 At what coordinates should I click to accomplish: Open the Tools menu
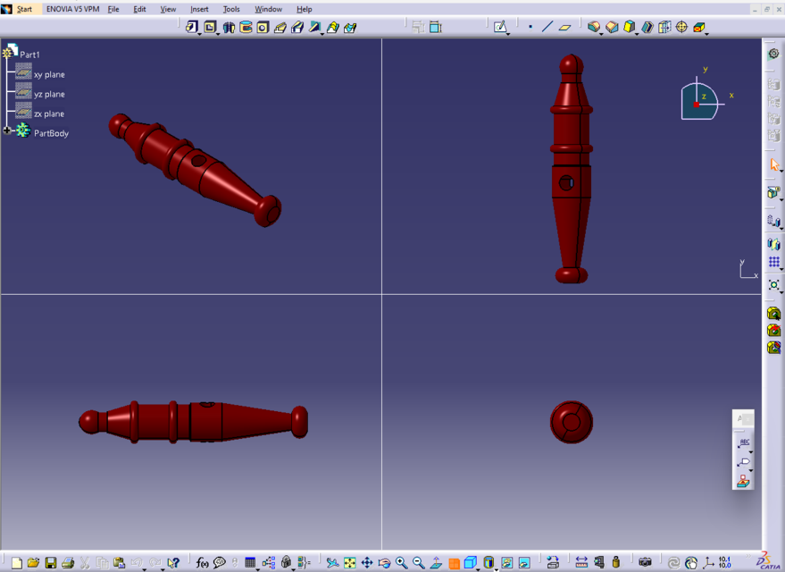click(x=230, y=9)
